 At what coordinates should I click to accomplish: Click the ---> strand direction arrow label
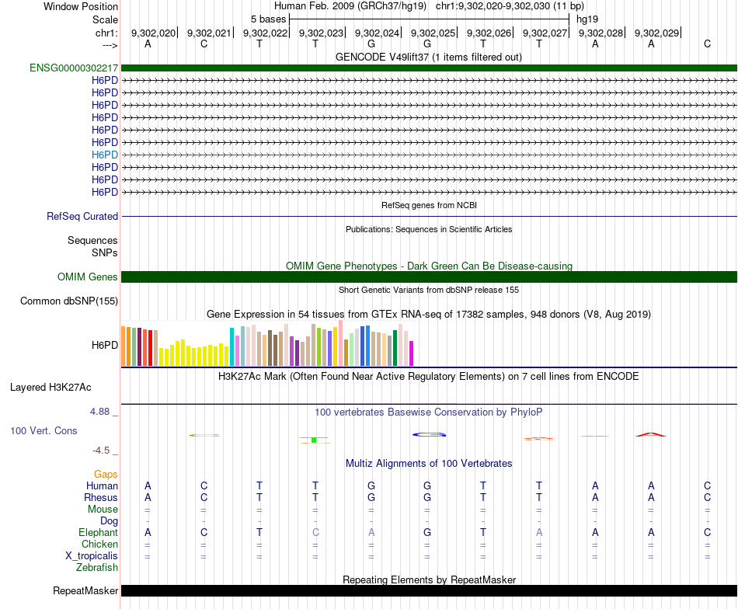[110, 45]
